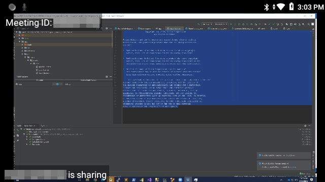This screenshot has width=325, height=182.
Task: Show hidden tray icons chevron
Action: pyautogui.click(x=281, y=180)
